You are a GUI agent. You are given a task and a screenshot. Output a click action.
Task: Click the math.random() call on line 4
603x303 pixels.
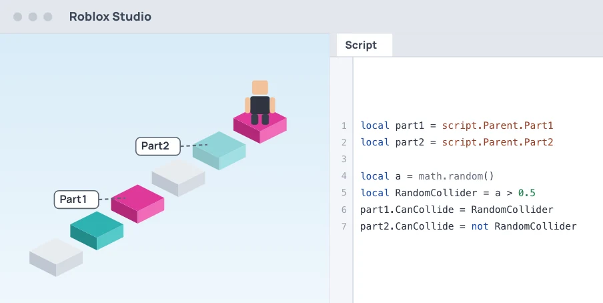click(456, 176)
